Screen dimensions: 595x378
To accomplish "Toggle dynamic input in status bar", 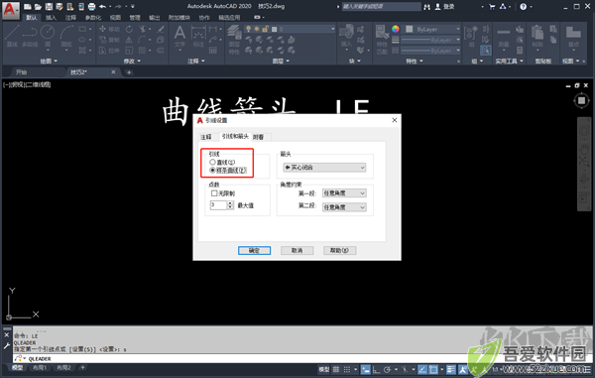I will point(365,369).
